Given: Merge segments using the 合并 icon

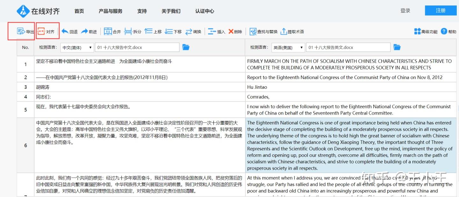Looking at the screenshot, I should [x=110, y=31].
